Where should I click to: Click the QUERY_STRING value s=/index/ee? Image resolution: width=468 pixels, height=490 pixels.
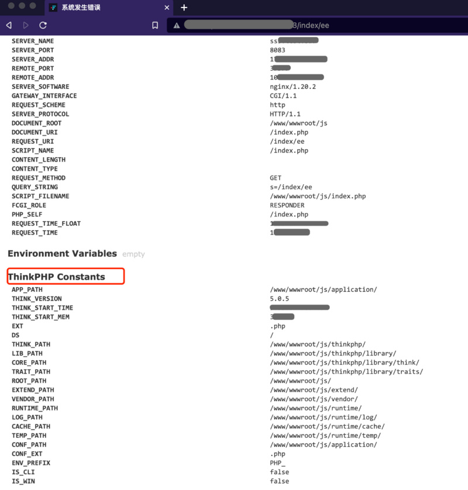[291, 187]
